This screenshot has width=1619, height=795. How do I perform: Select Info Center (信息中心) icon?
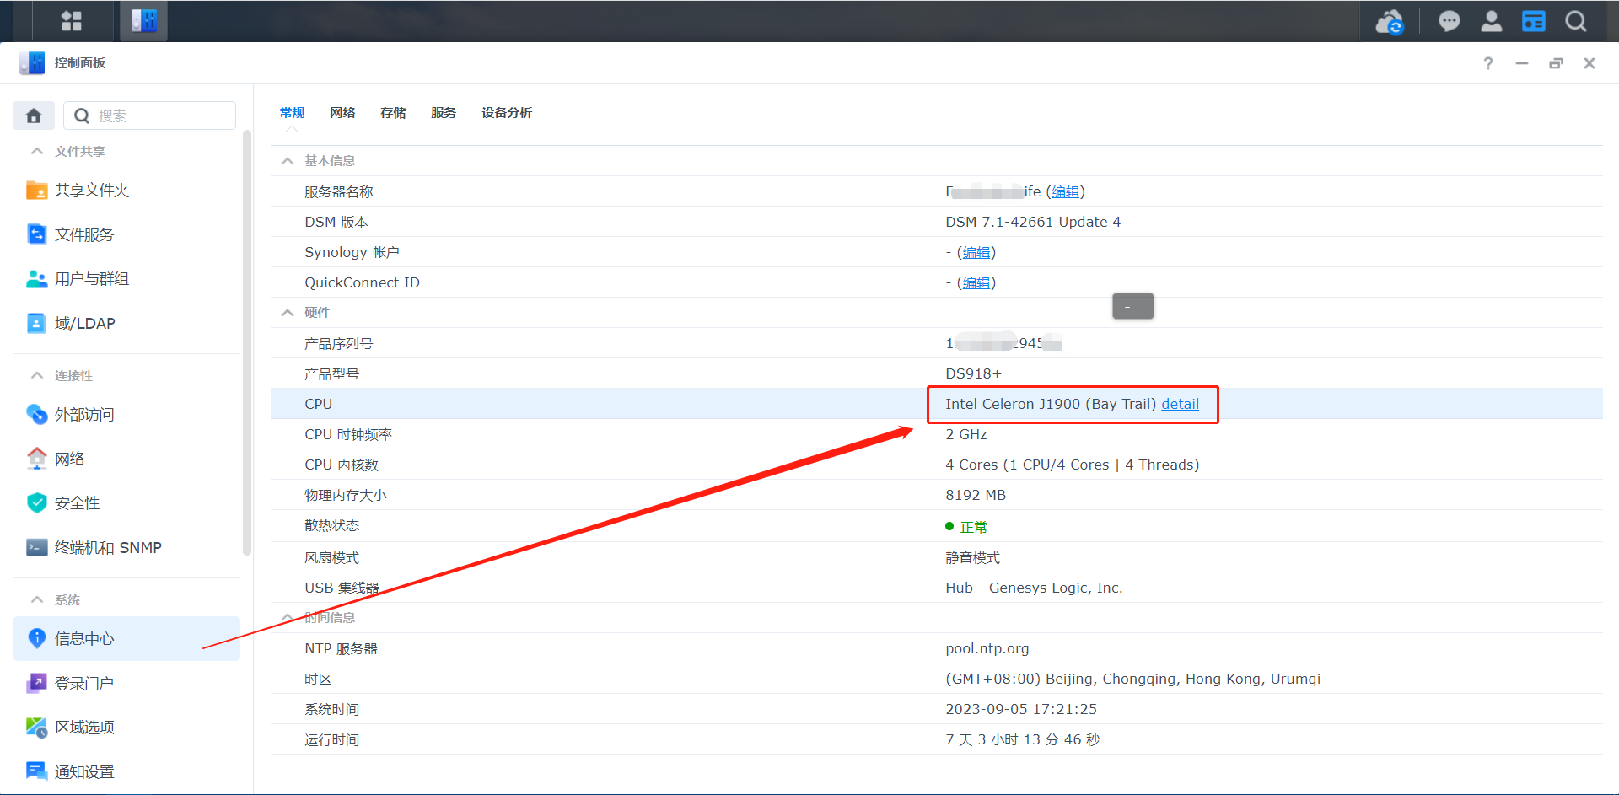click(37, 638)
